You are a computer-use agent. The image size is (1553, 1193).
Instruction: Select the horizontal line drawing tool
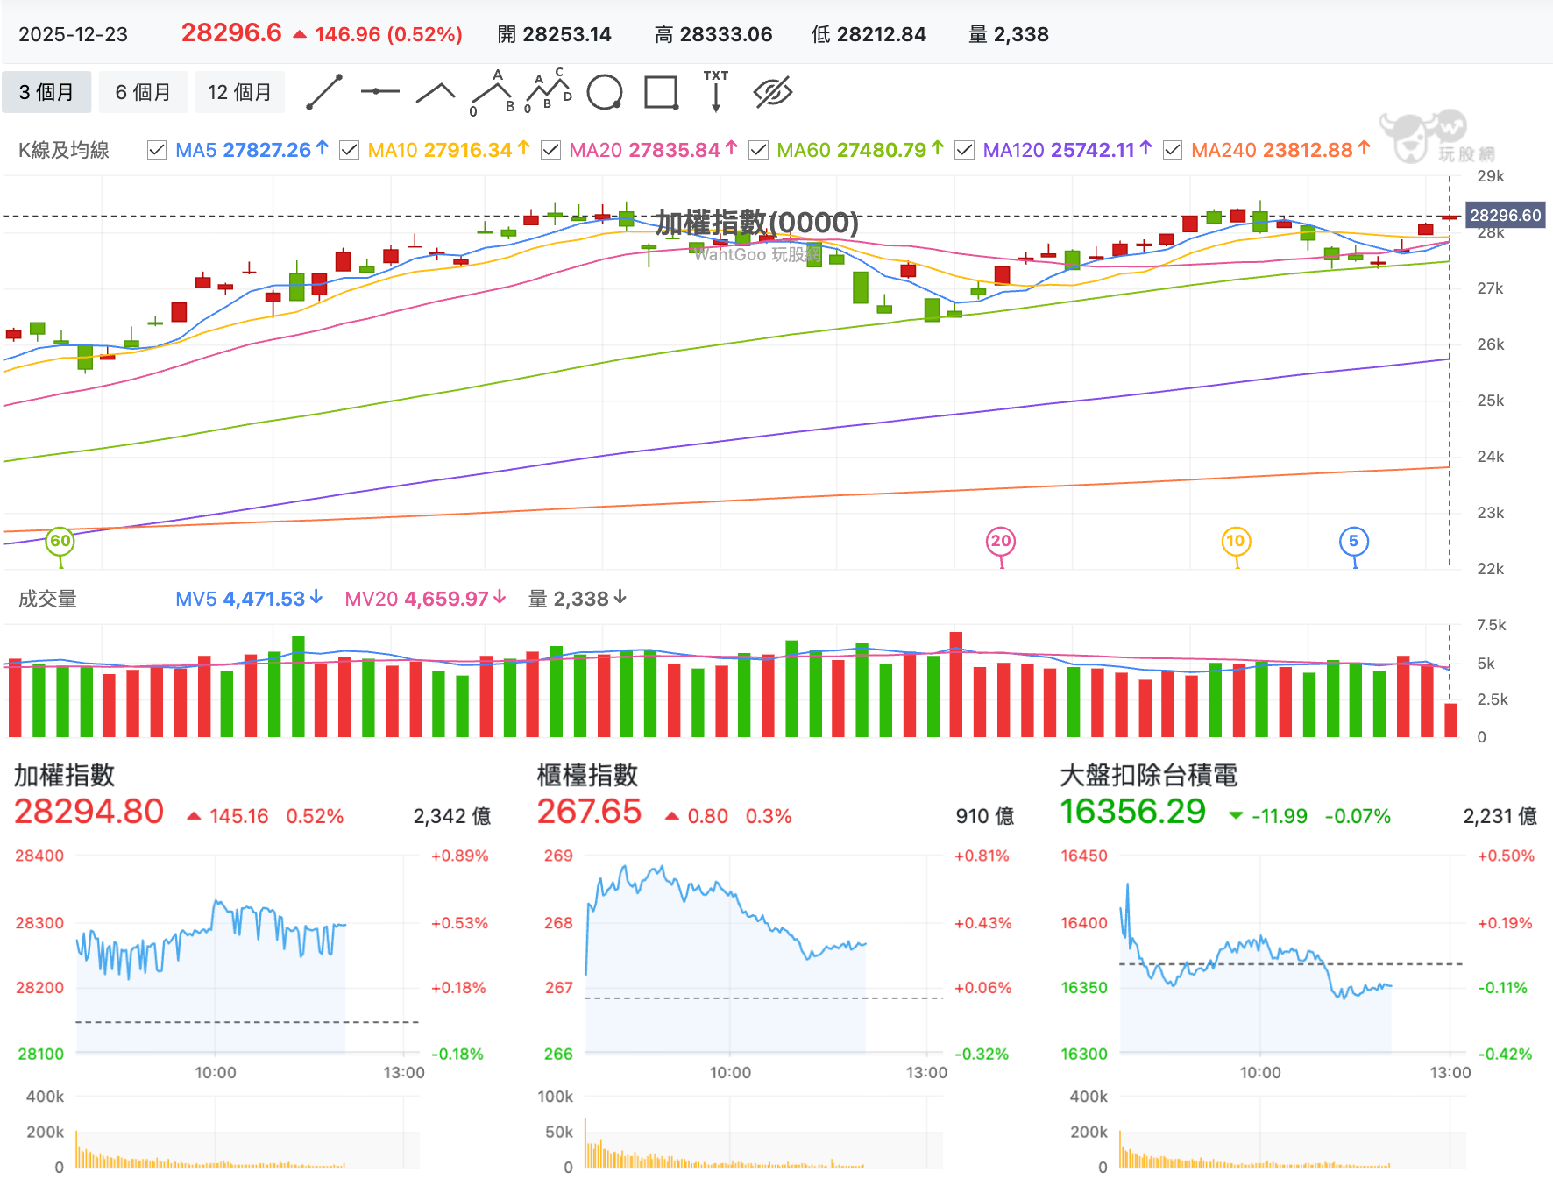pos(379,91)
